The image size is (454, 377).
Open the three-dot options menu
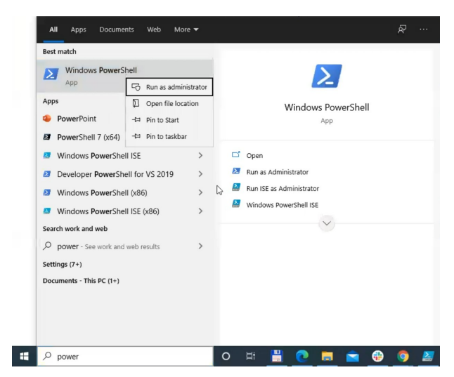tap(423, 29)
